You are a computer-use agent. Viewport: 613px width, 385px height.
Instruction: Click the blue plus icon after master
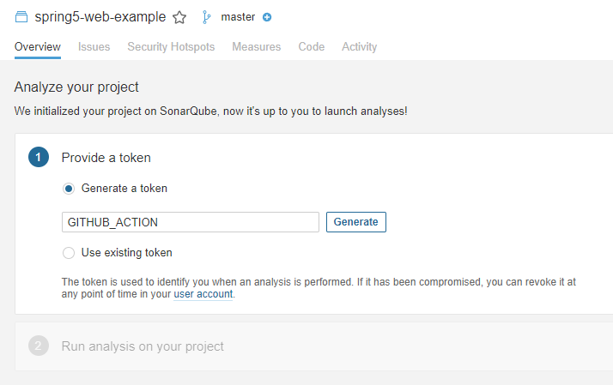pos(267,17)
